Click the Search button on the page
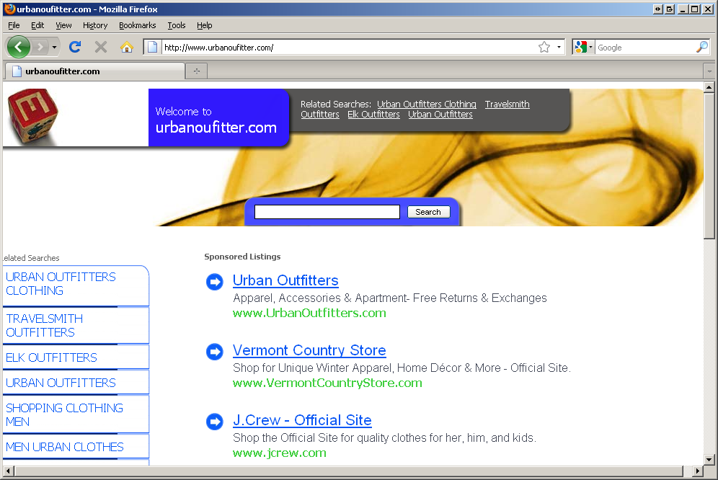Viewport: 718px width, 480px height. [428, 212]
